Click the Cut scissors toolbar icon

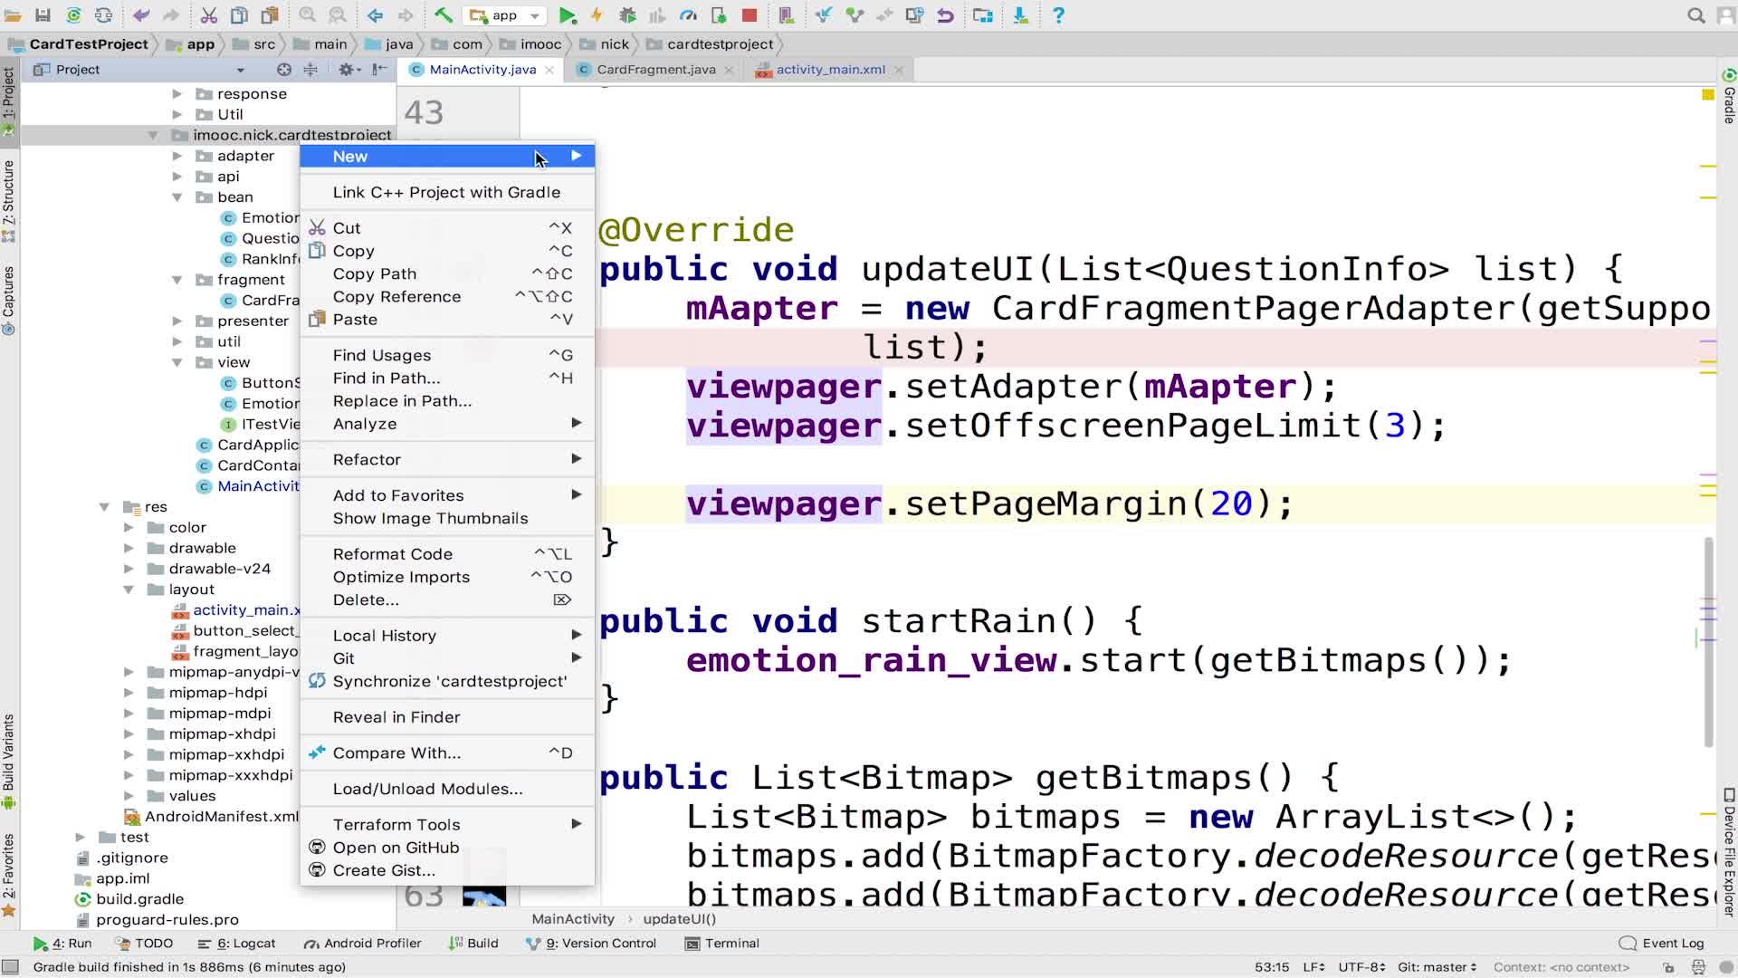(x=208, y=15)
